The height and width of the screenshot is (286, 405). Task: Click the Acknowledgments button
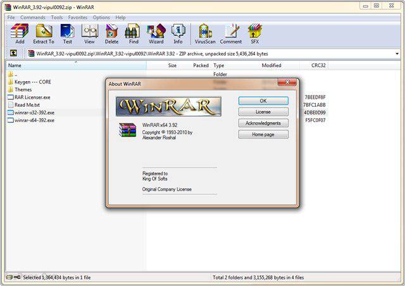pos(263,123)
